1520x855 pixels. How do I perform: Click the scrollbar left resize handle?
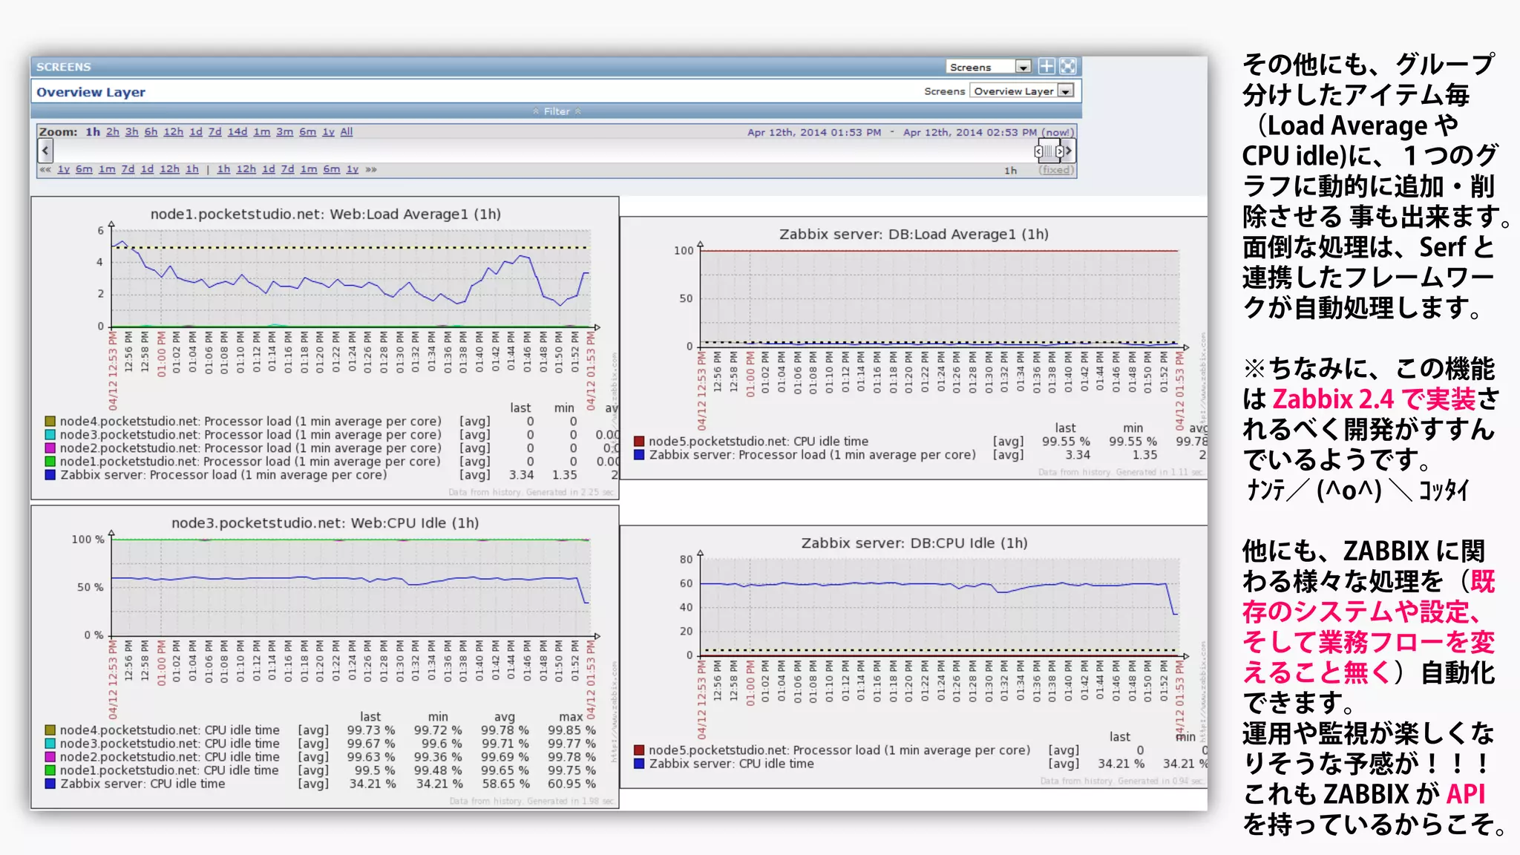(x=1038, y=151)
